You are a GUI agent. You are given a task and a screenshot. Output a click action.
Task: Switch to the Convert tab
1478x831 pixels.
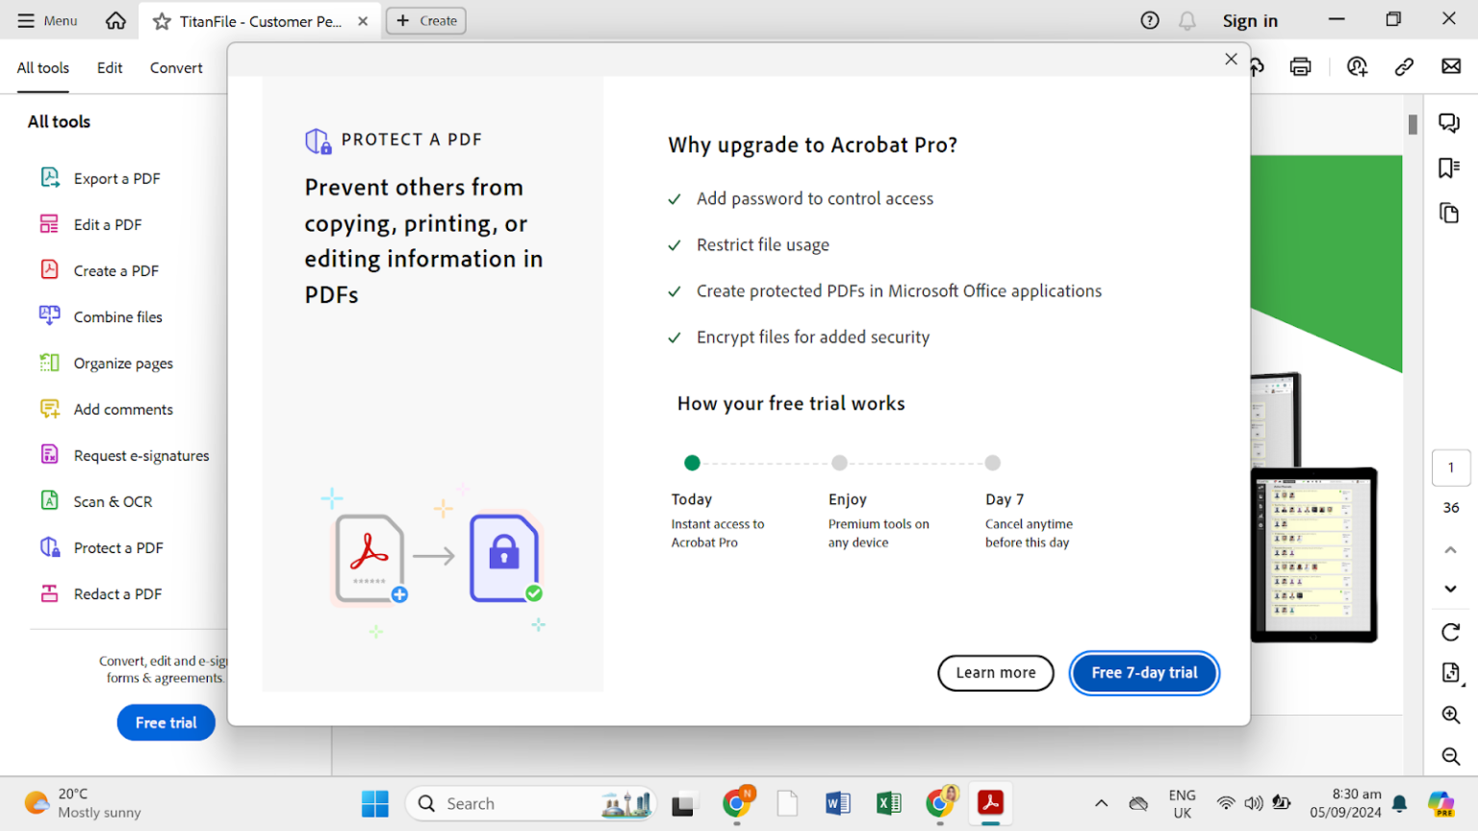[176, 67]
